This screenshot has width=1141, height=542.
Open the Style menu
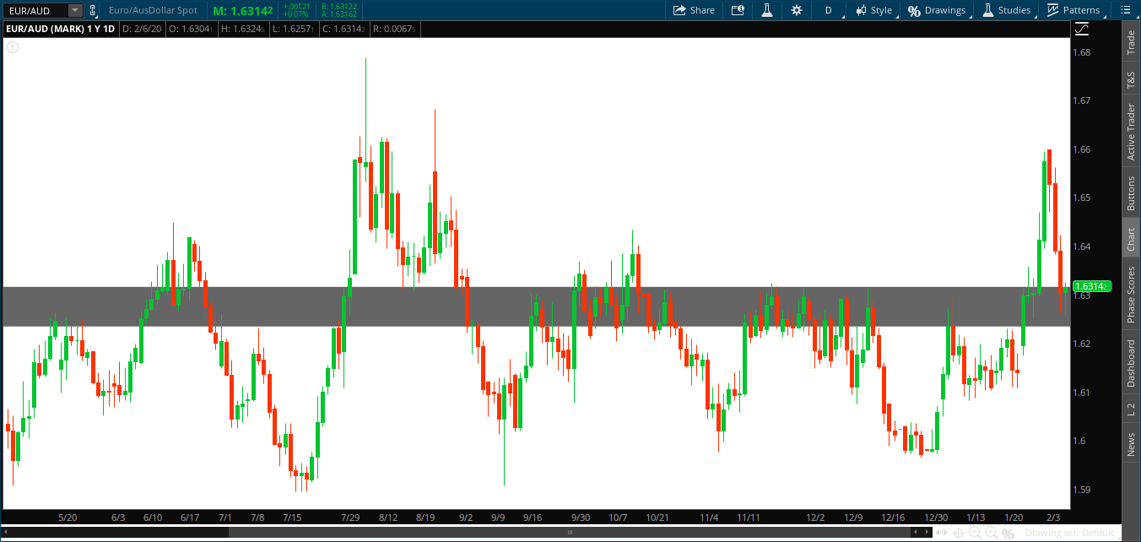coord(873,10)
